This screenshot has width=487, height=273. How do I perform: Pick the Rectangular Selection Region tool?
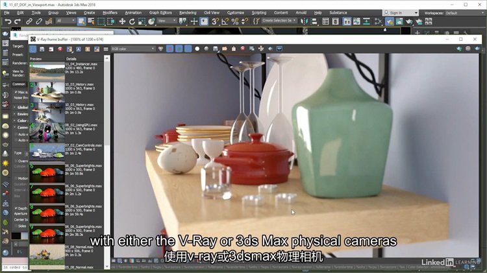(x=101, y=21)
